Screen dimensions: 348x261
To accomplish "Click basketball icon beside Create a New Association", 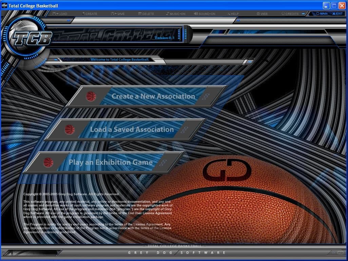I will pyautogui.click(x=91, y=97).
